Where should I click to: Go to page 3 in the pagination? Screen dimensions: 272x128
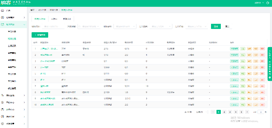[230, 112]
